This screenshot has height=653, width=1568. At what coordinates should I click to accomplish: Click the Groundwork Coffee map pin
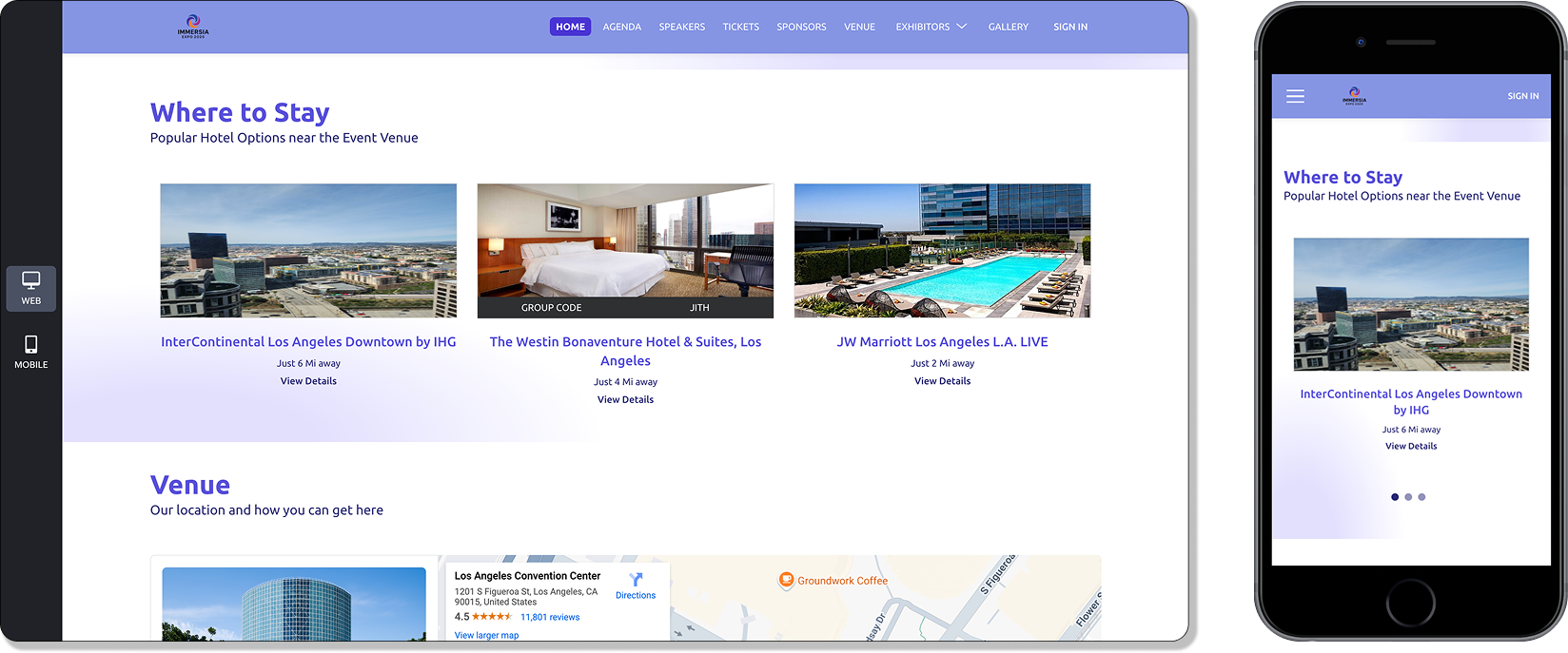(786, 580)
